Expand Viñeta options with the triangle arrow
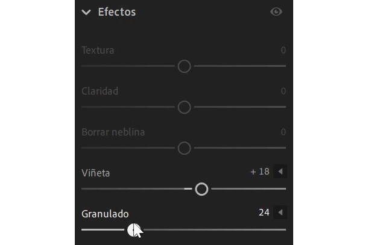The image size is (368, 245). point(281,172)
